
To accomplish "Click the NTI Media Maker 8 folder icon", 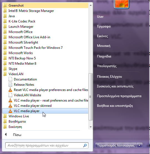I will (x=5, y=64).
